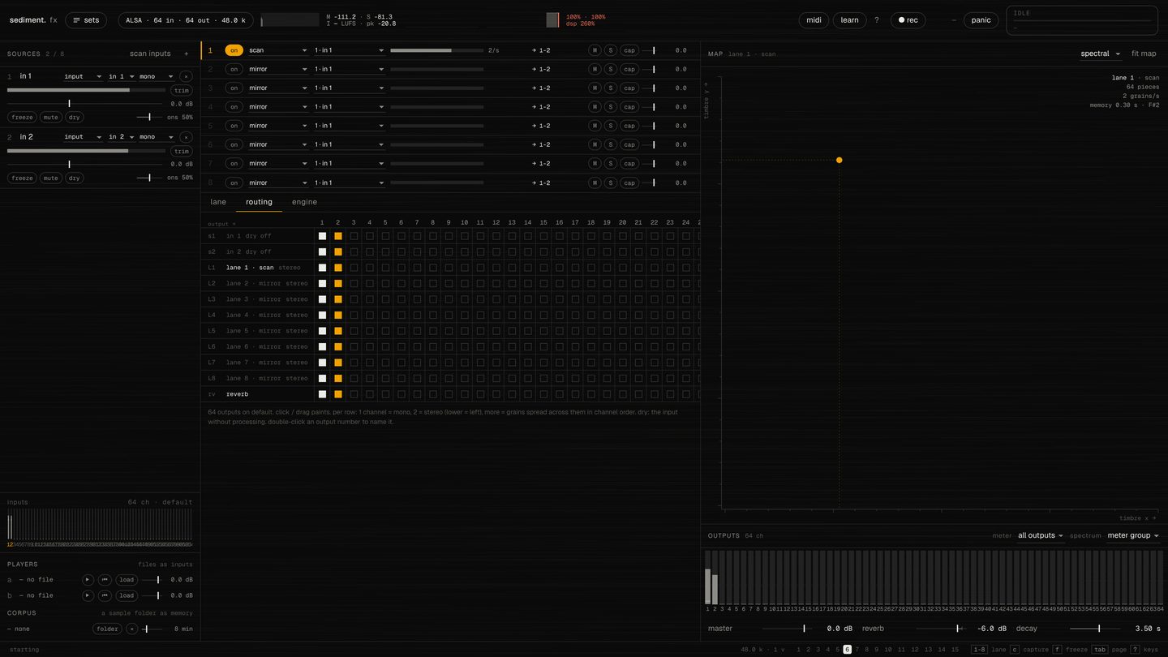Viewport: 1168px width, 657px height.
Task: Go to page 8 in footer
Action: tap(866, 650)
